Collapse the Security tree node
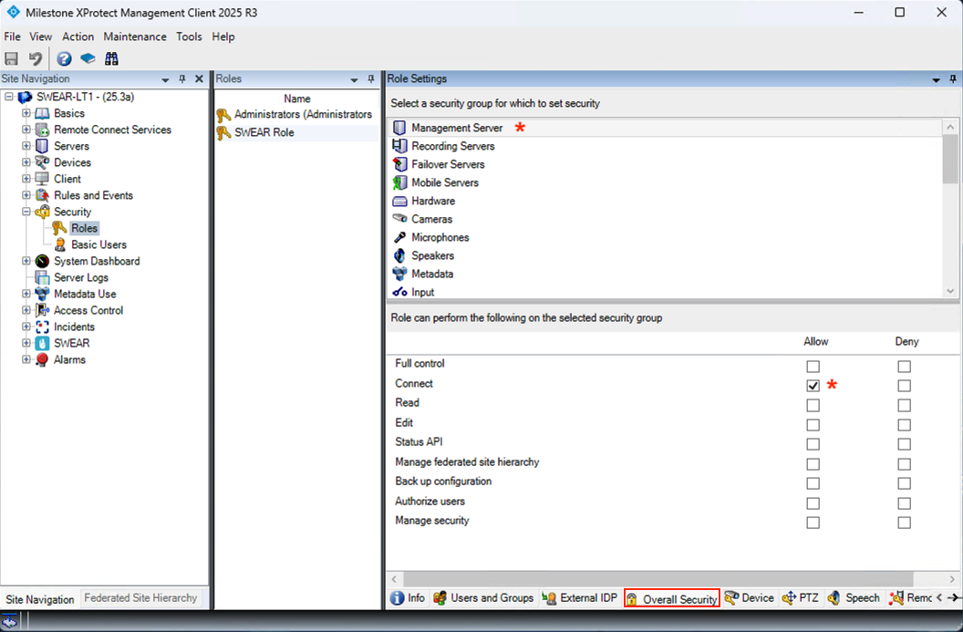 pyautogui.click(x=26, y=212)
